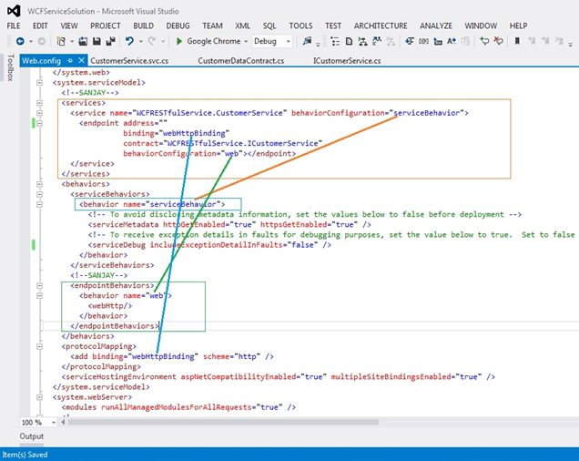Open the FILE menu

14,26
